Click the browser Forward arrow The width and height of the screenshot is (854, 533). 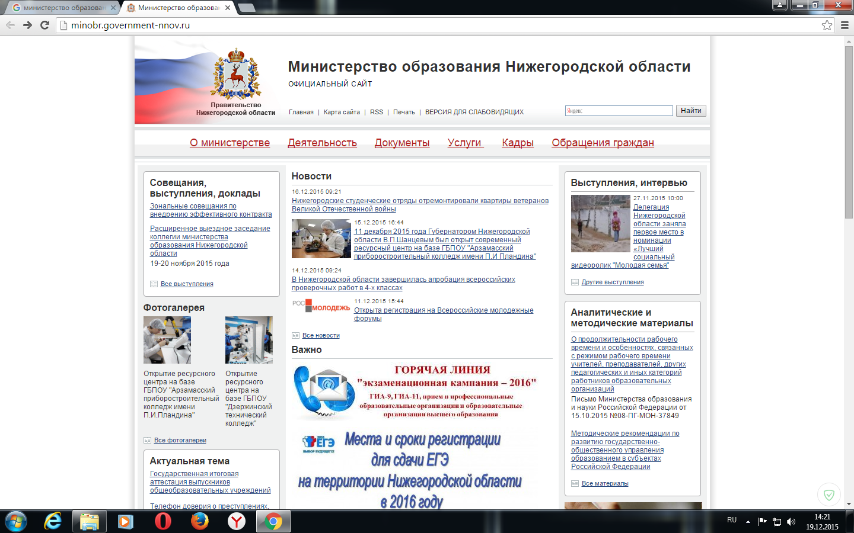27,25
